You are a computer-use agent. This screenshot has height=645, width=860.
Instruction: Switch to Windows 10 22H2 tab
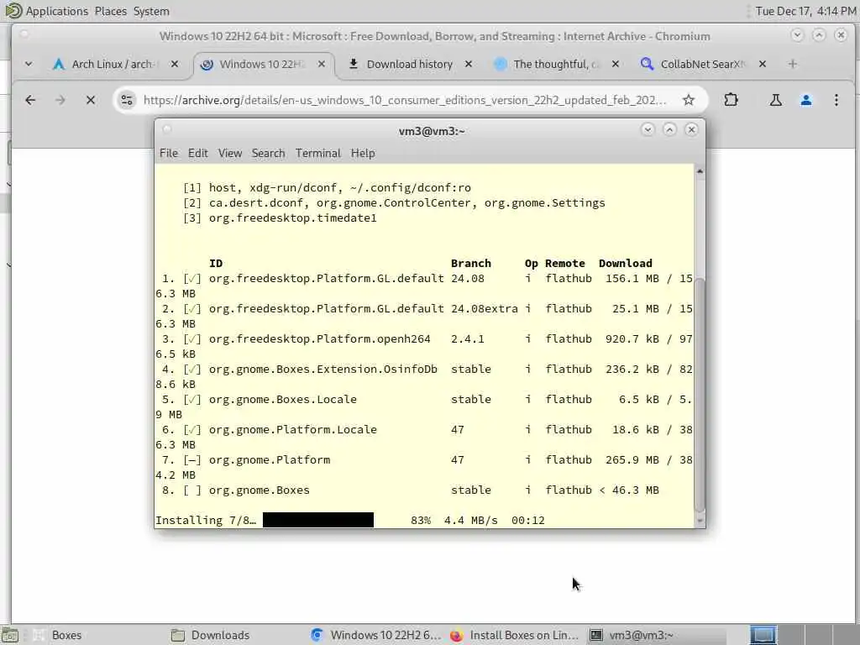tap(262, 64)
